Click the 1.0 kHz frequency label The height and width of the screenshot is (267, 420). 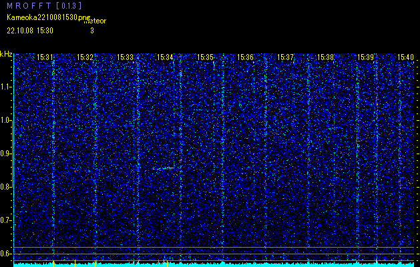click(6, 120)
